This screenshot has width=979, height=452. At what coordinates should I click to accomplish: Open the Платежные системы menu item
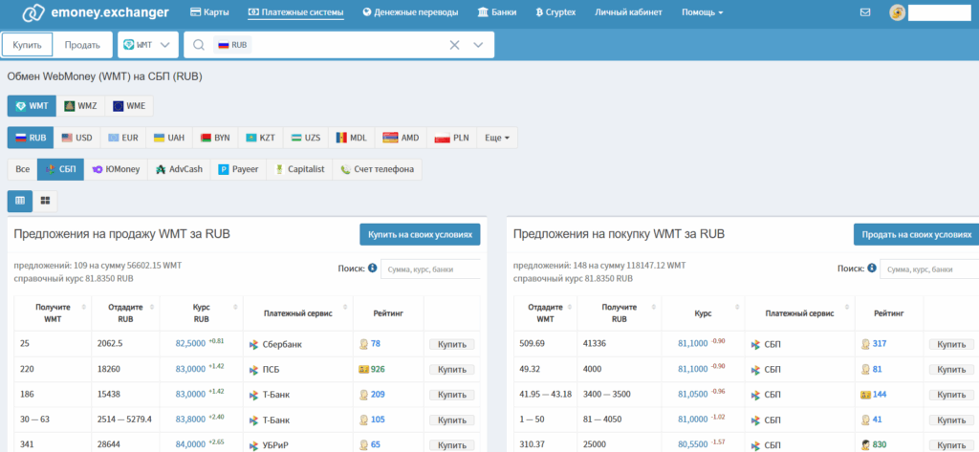pos(296,12)
